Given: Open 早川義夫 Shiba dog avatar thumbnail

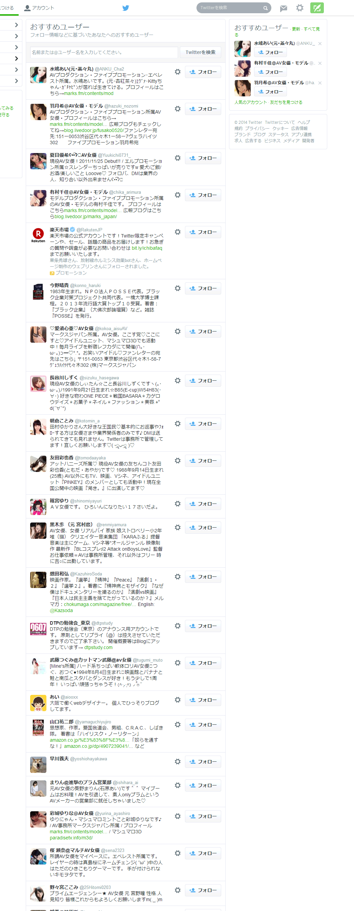Looking at the screenshot, I should (x=38, y=764).
